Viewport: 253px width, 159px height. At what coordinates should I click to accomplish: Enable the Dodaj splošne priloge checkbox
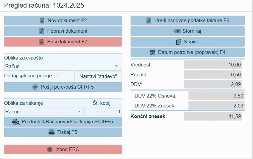(x=61, y=76)
